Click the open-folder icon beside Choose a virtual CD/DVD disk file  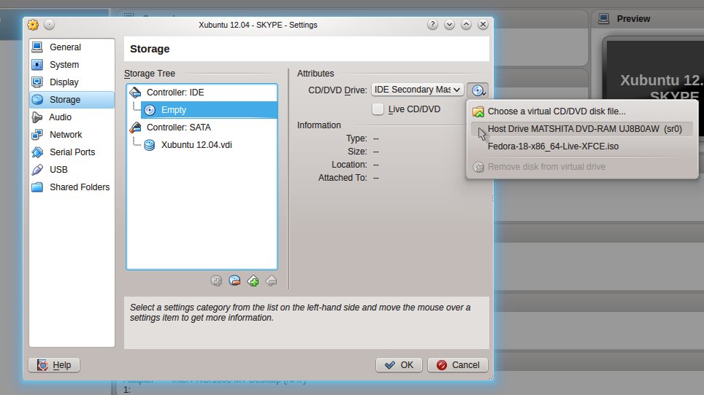478,112
